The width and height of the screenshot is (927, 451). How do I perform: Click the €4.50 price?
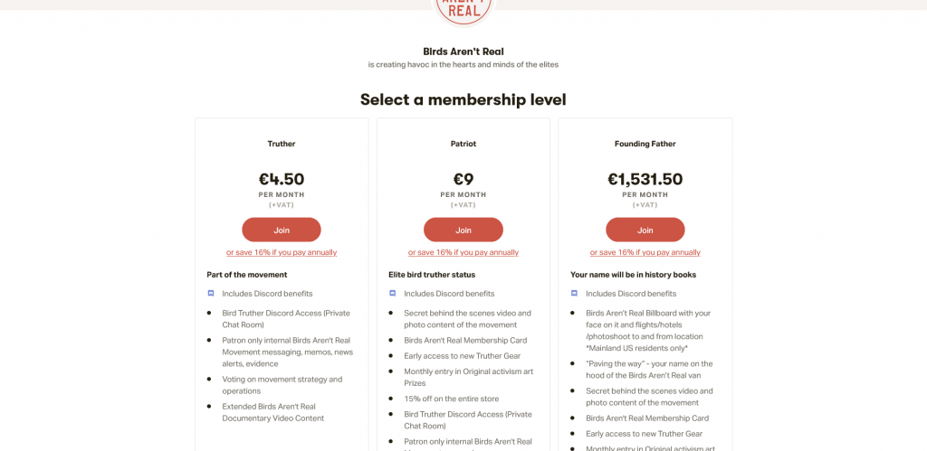pyautogui.click(x=281, y=179)
